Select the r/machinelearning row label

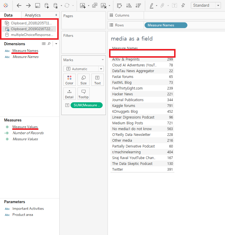126,152
